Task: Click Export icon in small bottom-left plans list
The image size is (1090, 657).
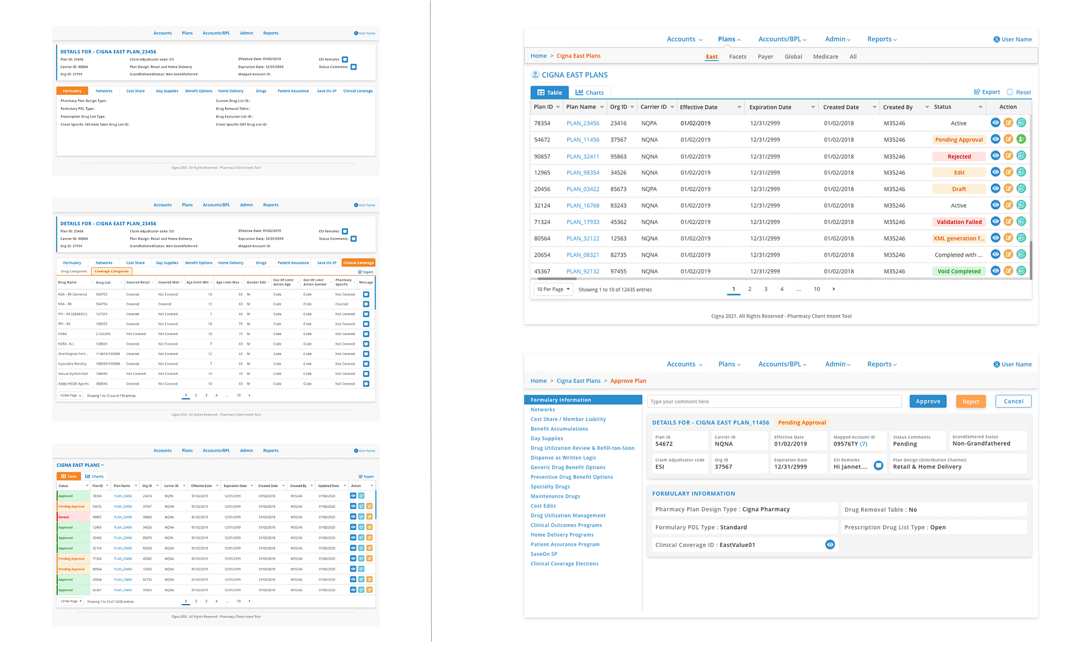Action: click(x=360, y=477)
